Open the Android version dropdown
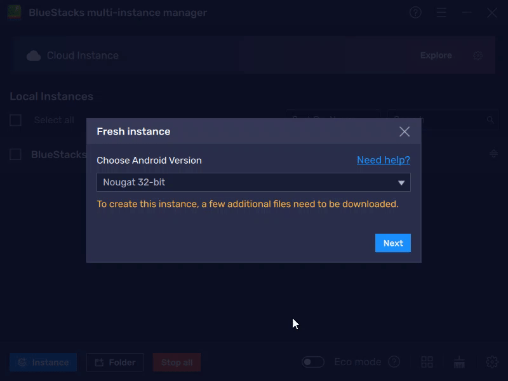Viewport: 508px width, 381px height. pos(253,182)
